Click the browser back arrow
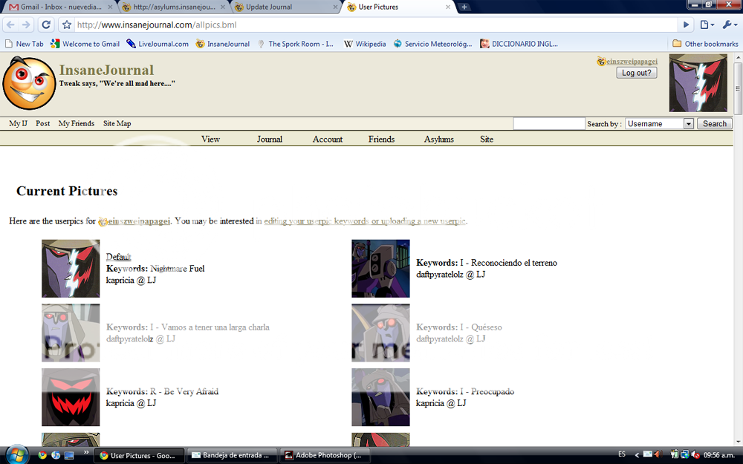This screenshot has height=464, width=743. pos(10,24)
